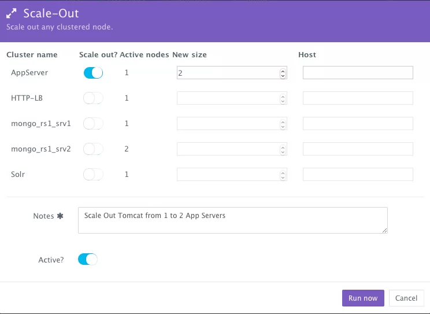
Task: Click the Cluster name column header
Action: tap(32, 54)
